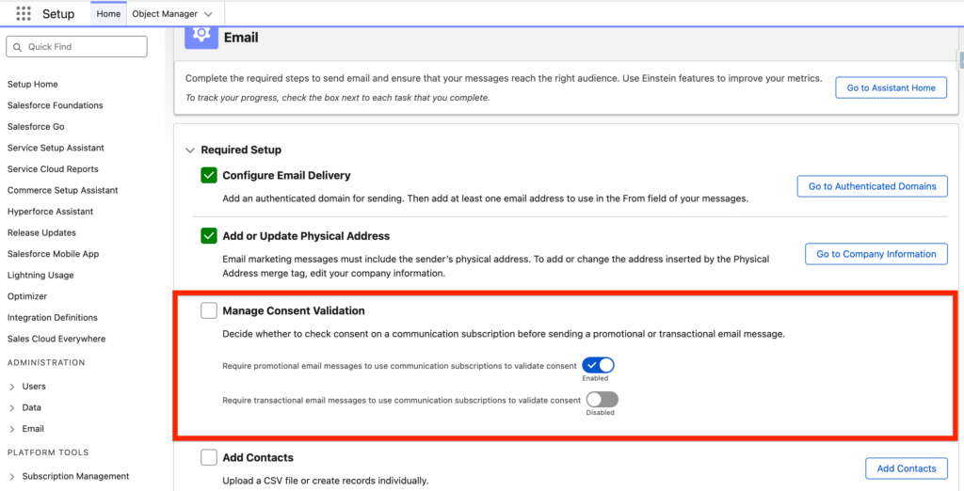Screen dimensions: 964x491
Task: Expand the Data section in sidebar
Action: (11, 408)
